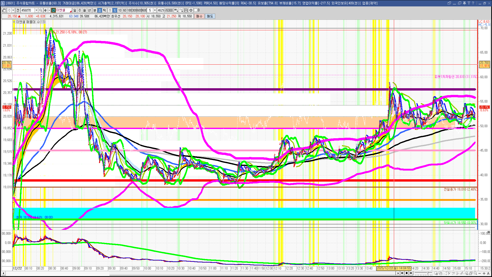Click the 매도 sell button
Image resolution: width=492 pixels, height=277 pixels.
point(210,16)
